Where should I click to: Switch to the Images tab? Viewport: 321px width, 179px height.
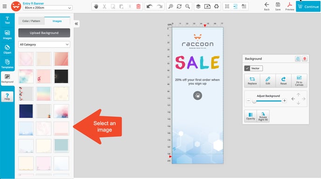coord(57,21)
